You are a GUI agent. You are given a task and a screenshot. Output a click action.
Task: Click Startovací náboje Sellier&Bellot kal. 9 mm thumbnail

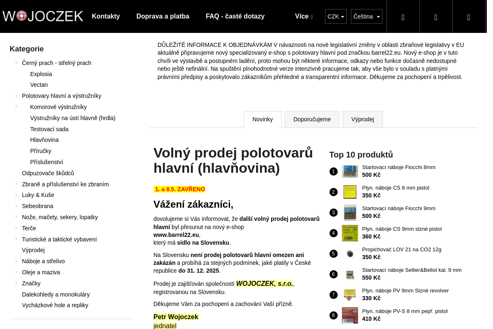(x=350, y=274)
